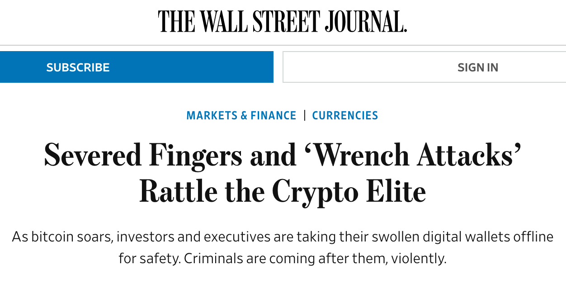Click the article subheading about bitcoin soaring

tap(283, 247)
